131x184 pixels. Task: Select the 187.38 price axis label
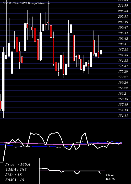click(123, 50)
